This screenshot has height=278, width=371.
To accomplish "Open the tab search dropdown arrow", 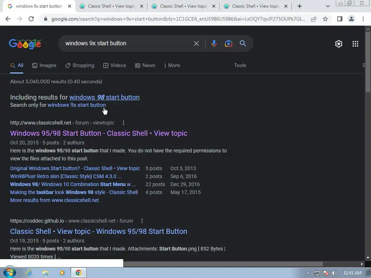I will click(328, 6).
